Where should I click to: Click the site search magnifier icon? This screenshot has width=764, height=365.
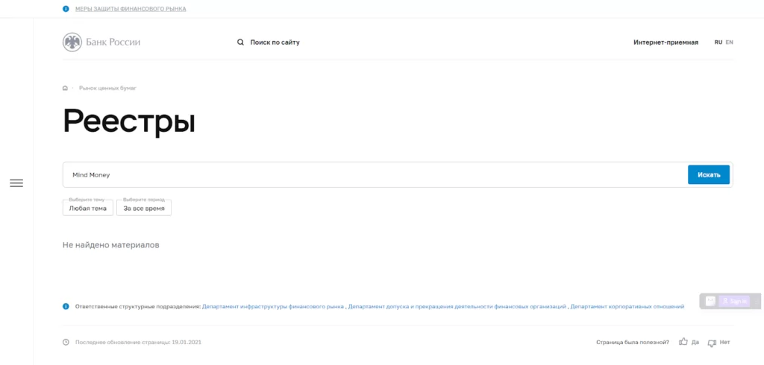(x=240, y=42)
